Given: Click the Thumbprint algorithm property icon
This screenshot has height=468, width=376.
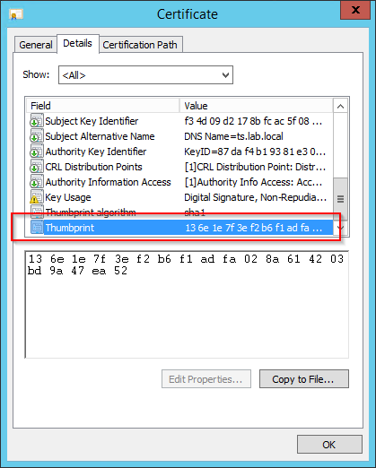Looking at the screenshot, I should (x=37, y=212).
